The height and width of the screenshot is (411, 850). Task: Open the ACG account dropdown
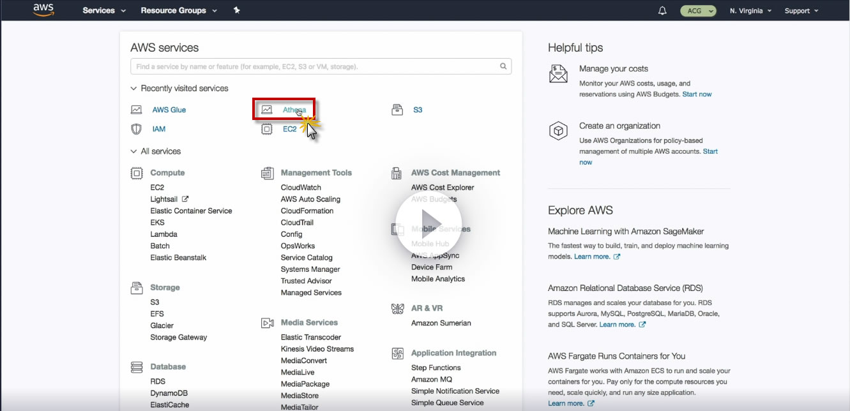tap(698, 11)
